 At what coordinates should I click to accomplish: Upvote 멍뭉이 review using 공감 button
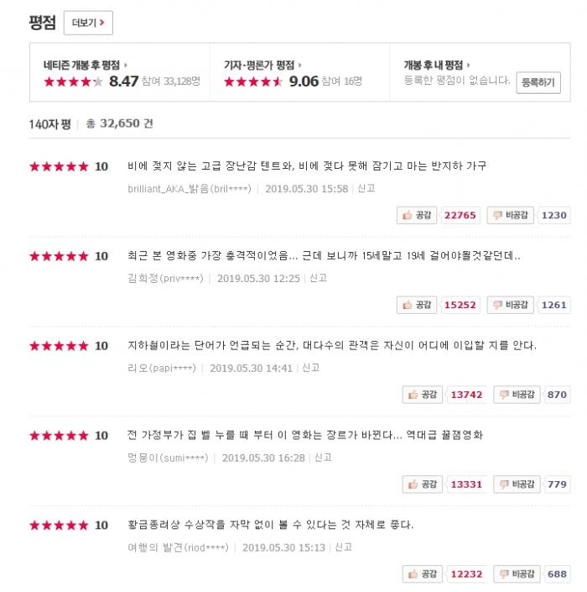(423, 485)
